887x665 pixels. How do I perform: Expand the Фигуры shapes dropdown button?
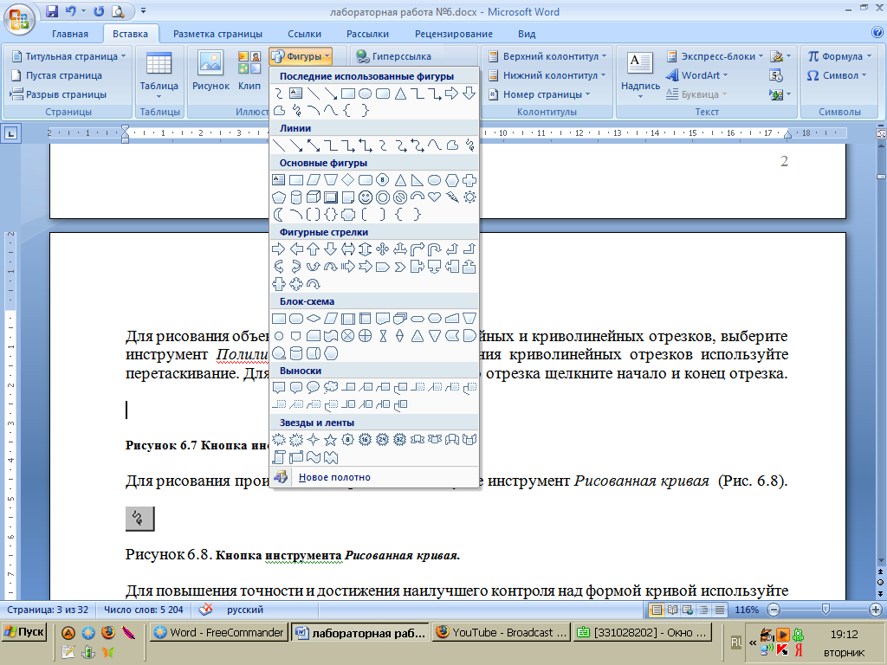tap(300, 56)
